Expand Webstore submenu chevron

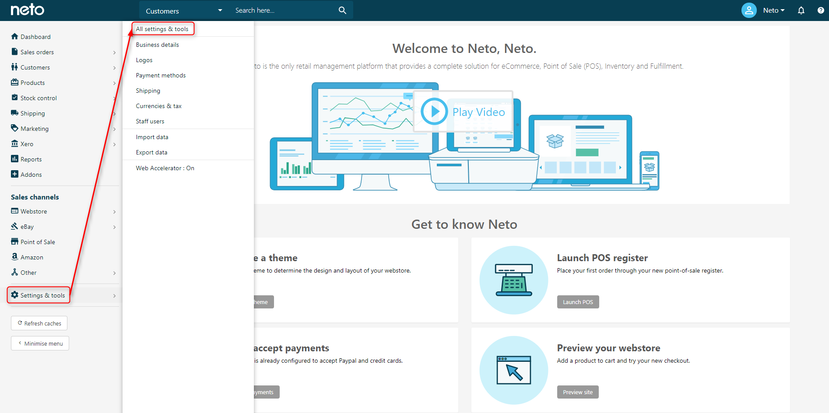(x=114, y=212)
